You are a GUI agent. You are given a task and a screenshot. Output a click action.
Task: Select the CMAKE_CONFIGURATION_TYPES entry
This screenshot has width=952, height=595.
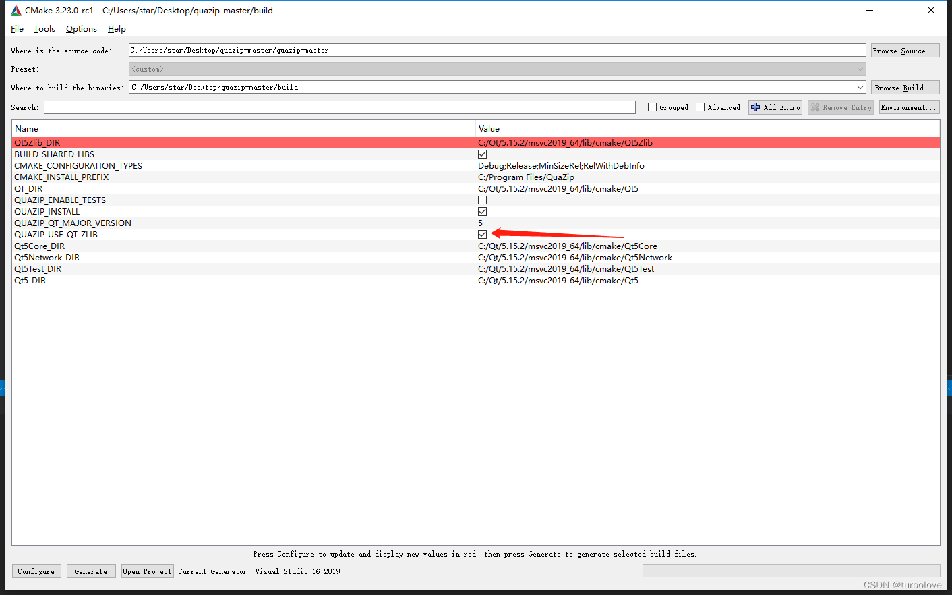[78, 166]
